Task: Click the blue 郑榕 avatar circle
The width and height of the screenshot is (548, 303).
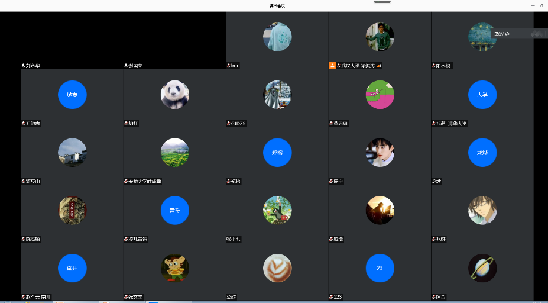Action: click(x=277, y=152)
